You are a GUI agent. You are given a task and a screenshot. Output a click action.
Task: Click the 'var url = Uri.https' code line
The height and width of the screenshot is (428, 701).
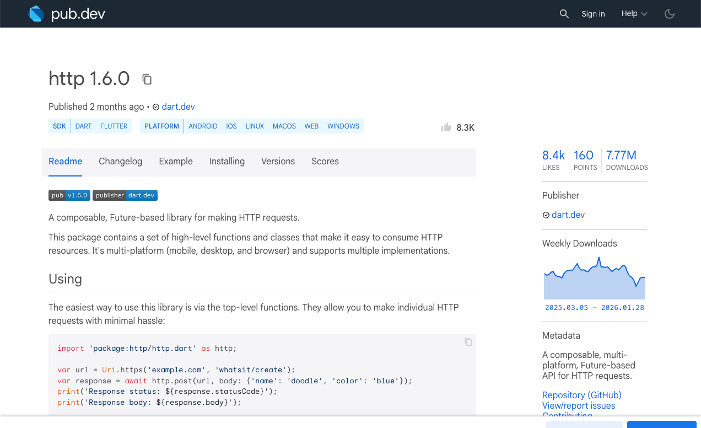click(176, 370)
